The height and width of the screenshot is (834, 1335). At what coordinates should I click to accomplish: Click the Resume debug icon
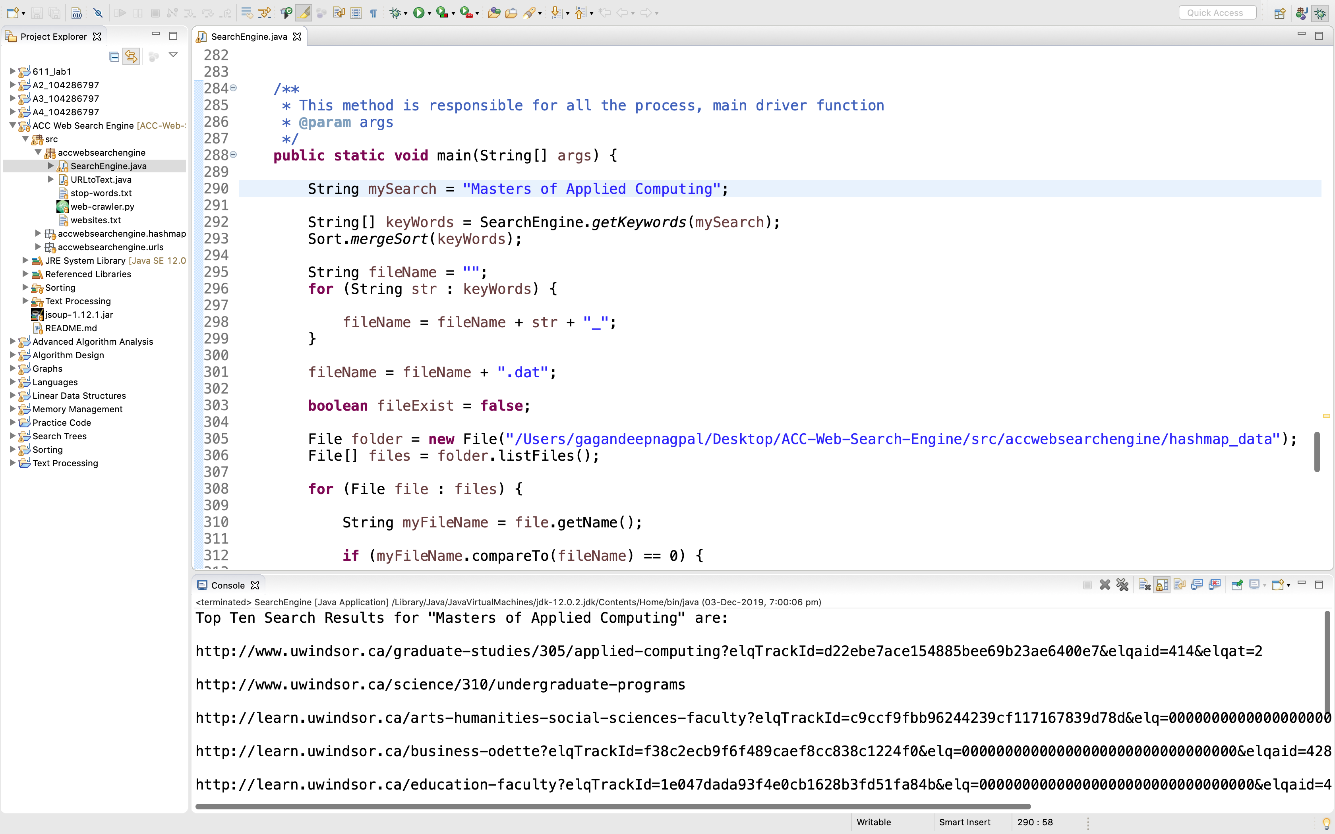tap(120, 13)
